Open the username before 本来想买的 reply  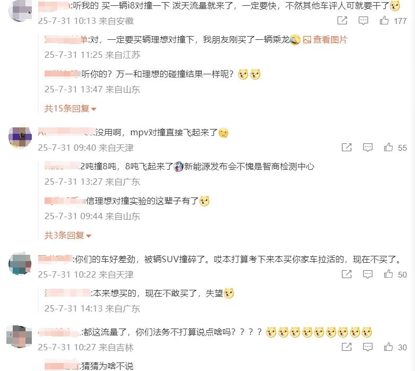coord(67,293)
